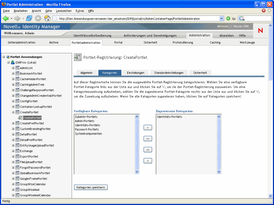Image resolution: width=274 pixels, height=205 pixels.
Task: Click the IDMProv (Lokal) application icon
Action: coord(13,62)
